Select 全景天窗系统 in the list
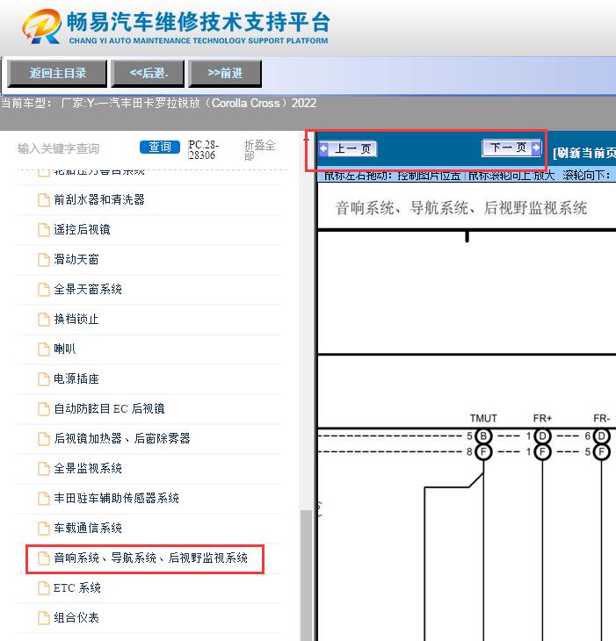616x641 pixels. [x=88, y=290]
